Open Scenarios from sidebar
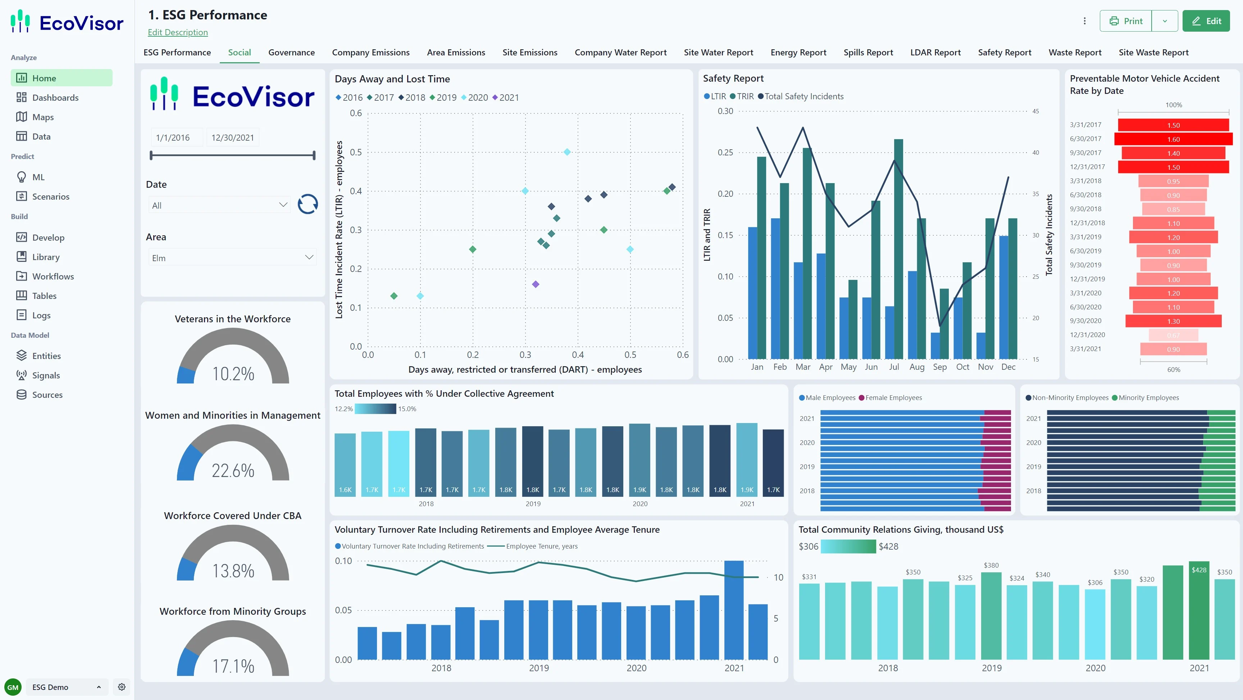Viewport: 1243px width, 700px height. coord(50,196)
